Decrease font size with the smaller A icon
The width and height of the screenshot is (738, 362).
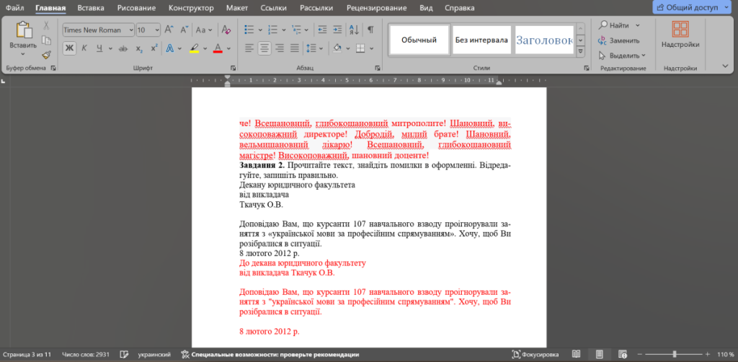click(x=184, y=30)
